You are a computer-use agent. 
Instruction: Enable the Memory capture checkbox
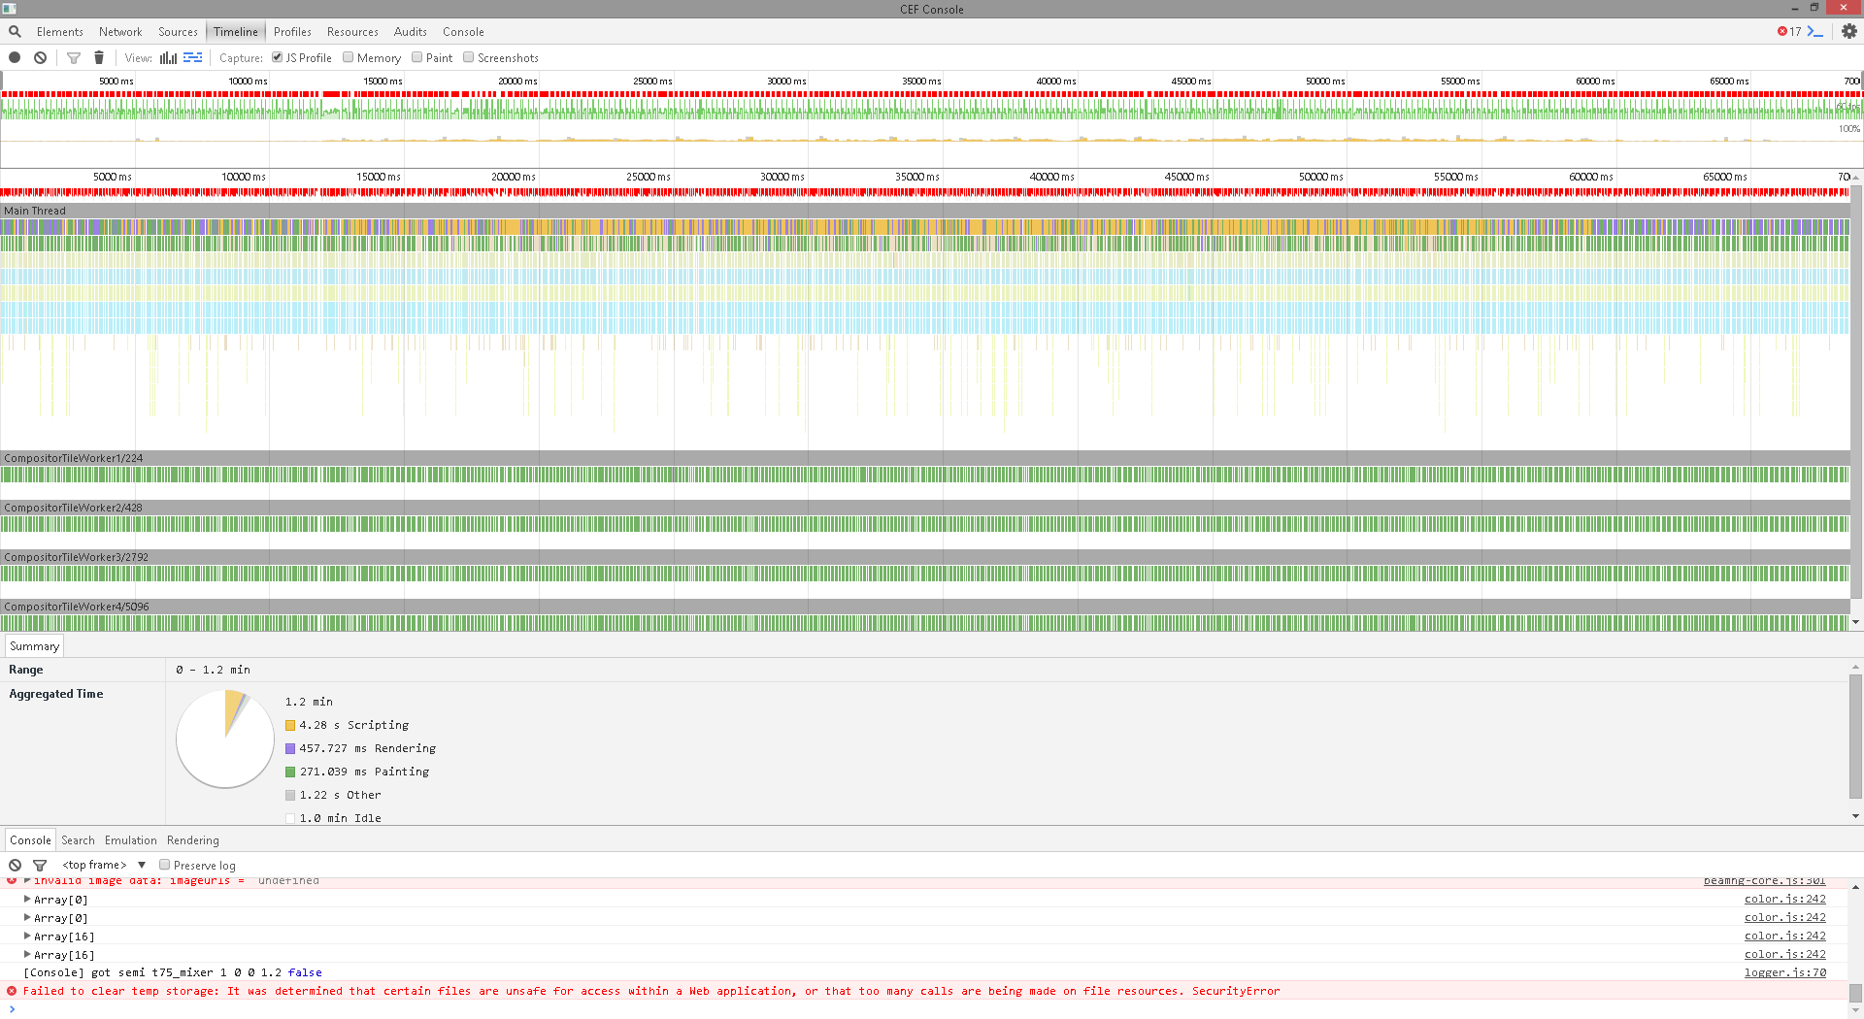pyautogui.click(x=349, y=57)
